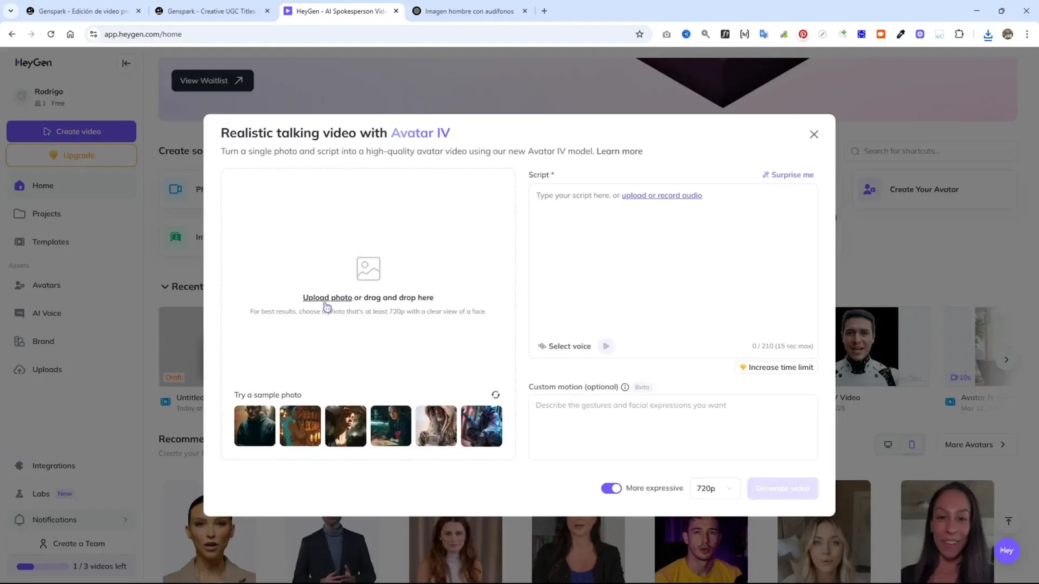Screen dimensions: 1039x584
Task: Refresh the sample photo suggestions
Action: pyautogui.click(x=495, y=395)
